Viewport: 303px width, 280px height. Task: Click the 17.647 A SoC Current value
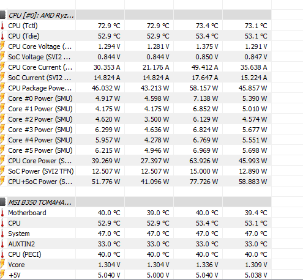205,78
